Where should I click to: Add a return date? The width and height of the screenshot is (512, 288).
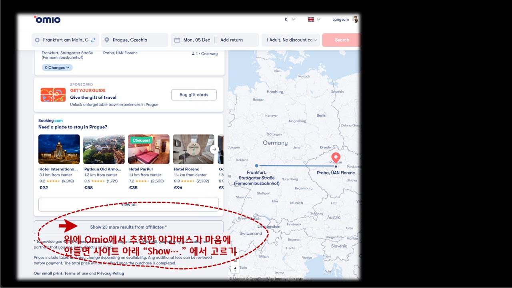pyautogui.click(x=232, y=40)
